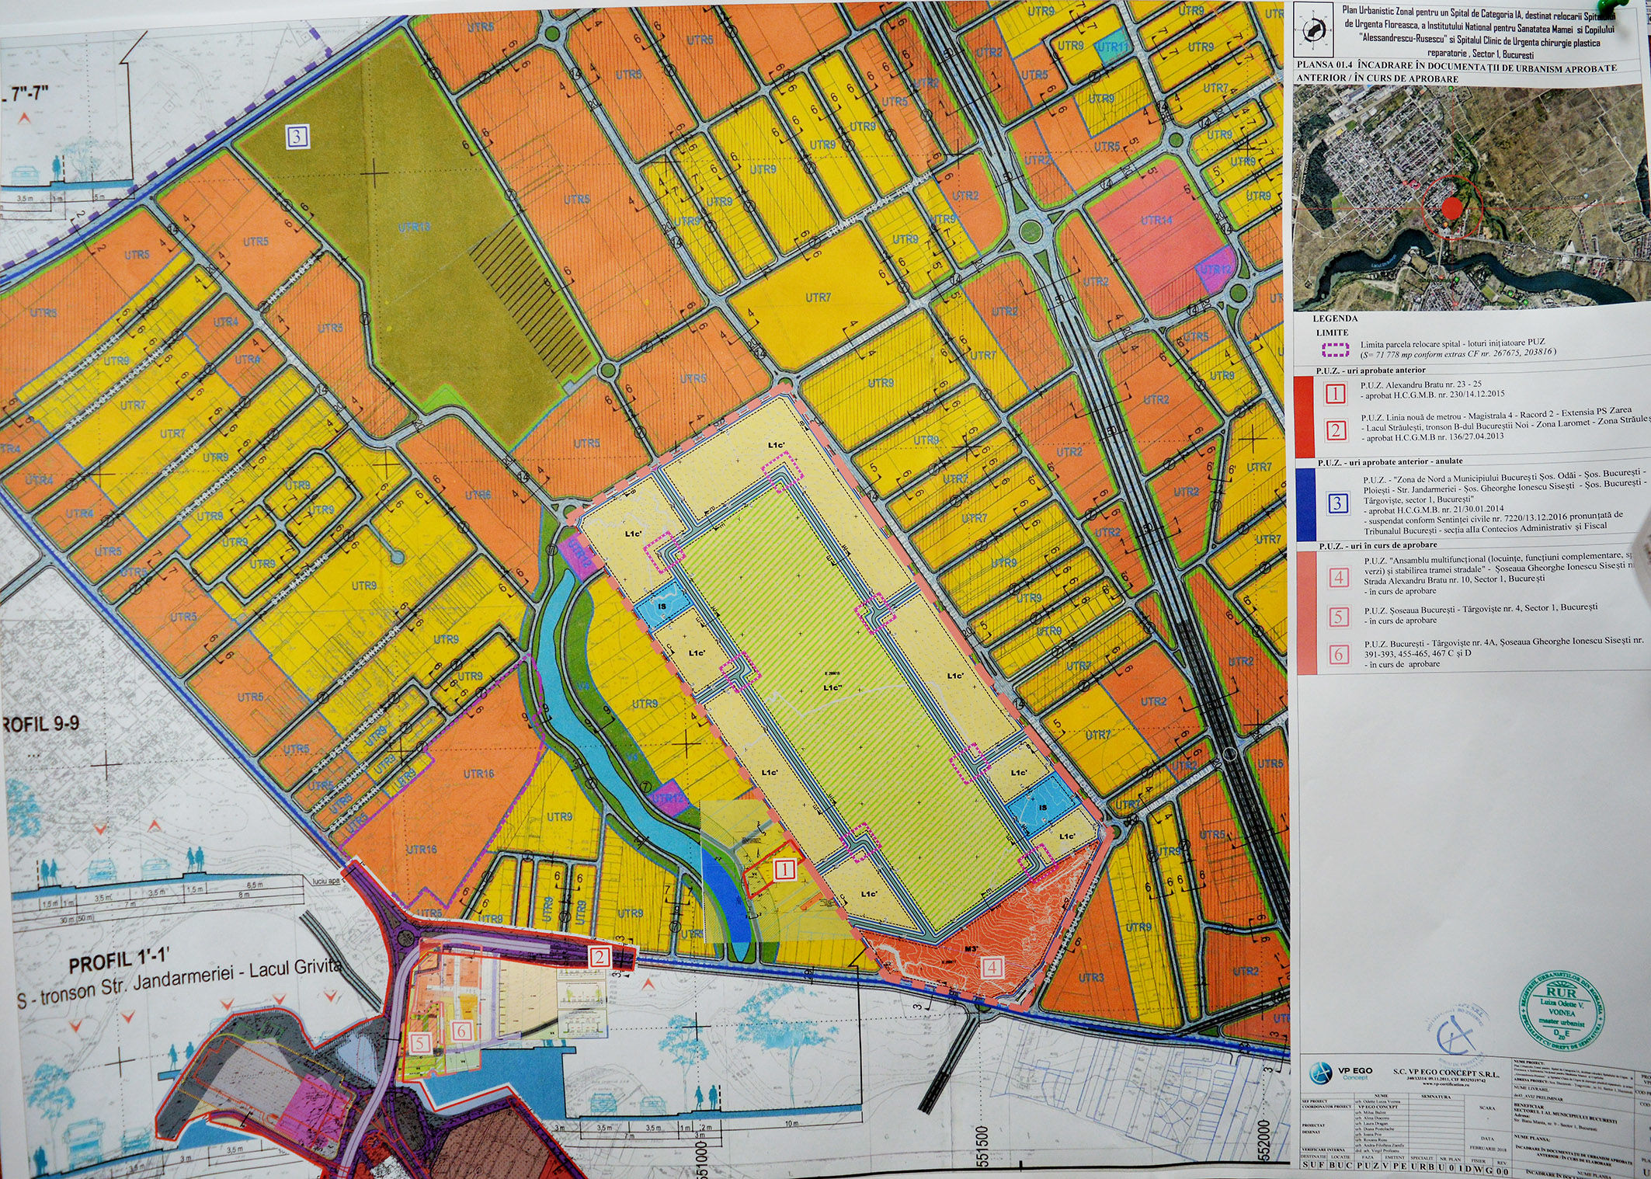Select the blue number 3 box in the legend
This screenshot has height=1179, width=1651.
click(1337, 503)
